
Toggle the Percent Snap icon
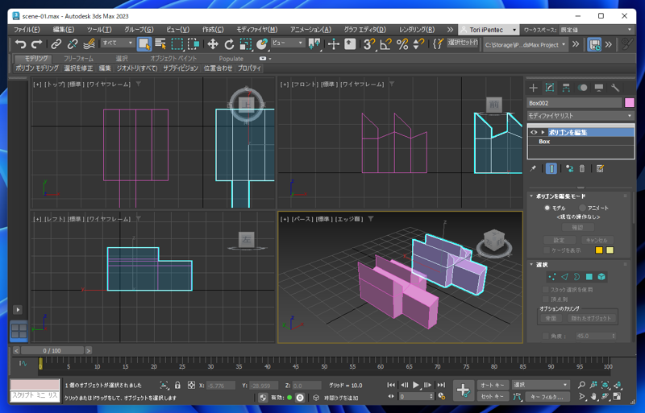pos(402,43)
